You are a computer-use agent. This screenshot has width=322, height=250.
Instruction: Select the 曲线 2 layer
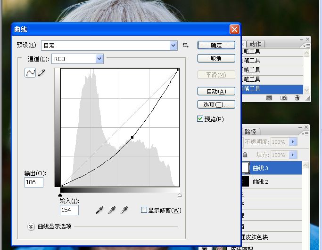click(272, 181)
